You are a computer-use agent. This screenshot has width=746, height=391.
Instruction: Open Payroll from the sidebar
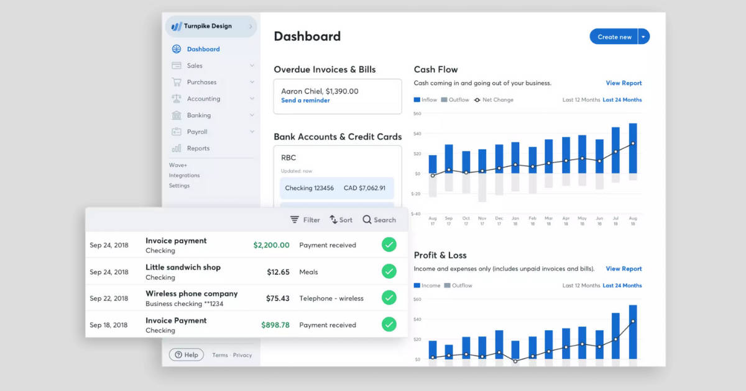pyautogui.click(x=177, y=131)
